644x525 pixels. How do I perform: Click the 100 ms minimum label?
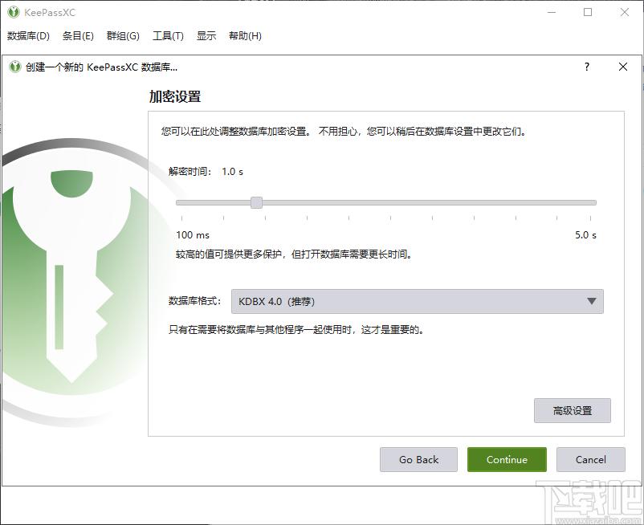(193, 235)
